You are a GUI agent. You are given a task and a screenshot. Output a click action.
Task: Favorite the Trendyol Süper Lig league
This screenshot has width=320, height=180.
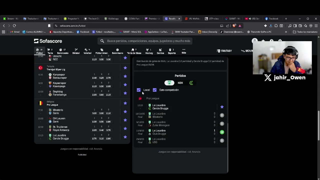pyautogui.click(x=125, y=68)
